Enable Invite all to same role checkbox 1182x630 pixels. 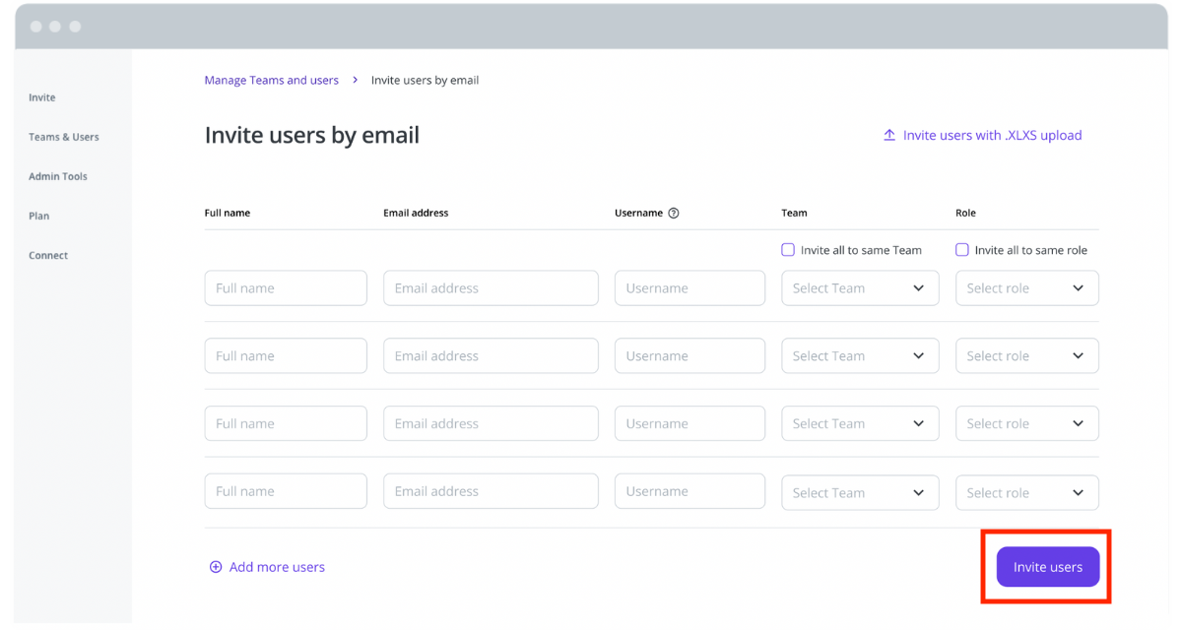tap(962, 250)
